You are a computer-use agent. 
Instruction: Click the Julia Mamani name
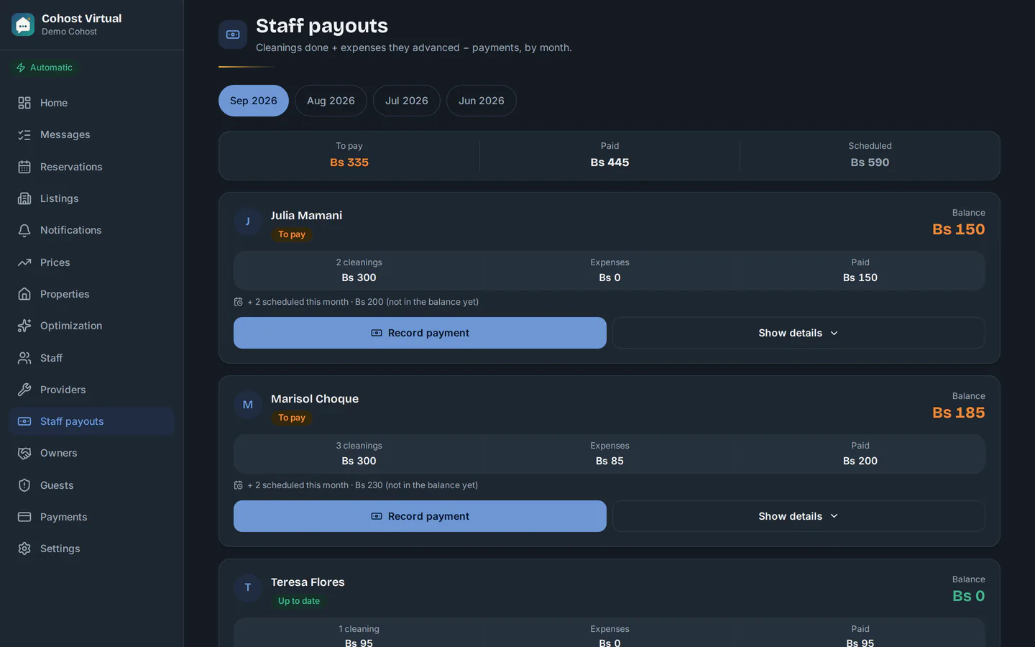(306, 216)
